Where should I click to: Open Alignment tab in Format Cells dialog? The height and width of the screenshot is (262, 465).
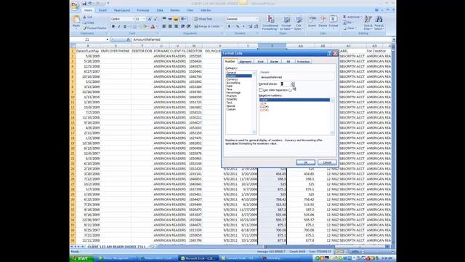[x=246, y=61]
